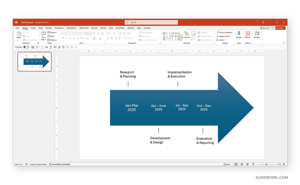Click the Record button near Share
The height and width of the screenshot is (185, 300).
(x=264, y=28)
